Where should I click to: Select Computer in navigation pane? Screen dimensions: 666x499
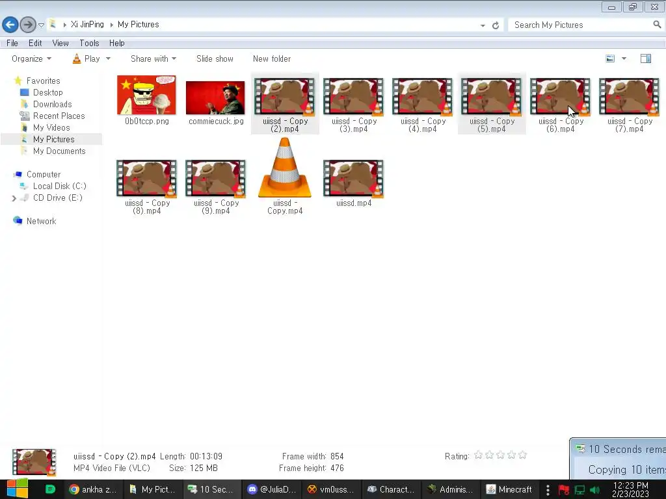pyautogui.click(x=44, y=174)
